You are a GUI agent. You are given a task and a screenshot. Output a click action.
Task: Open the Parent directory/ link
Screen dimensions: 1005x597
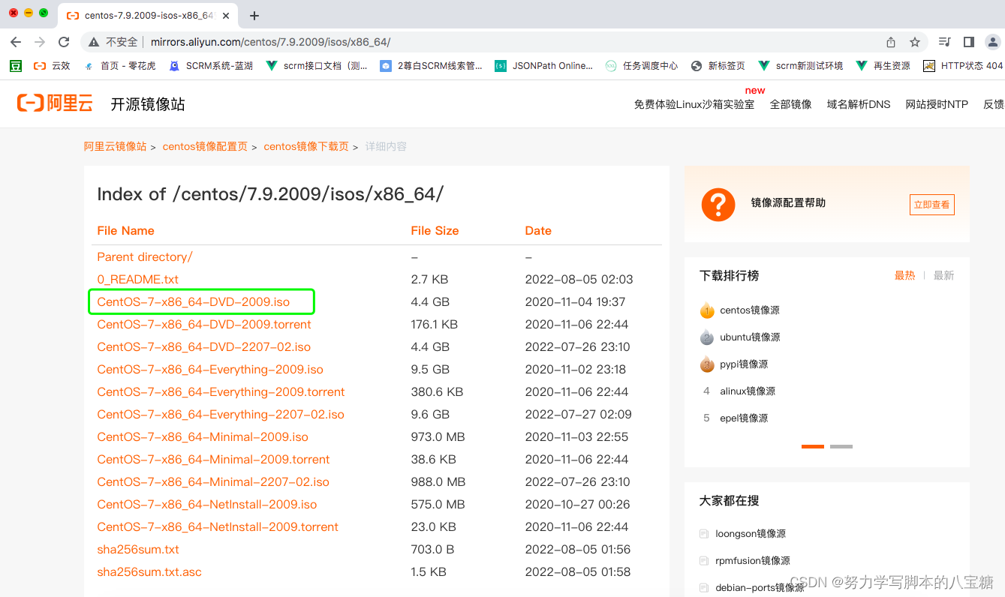pyautogui.click(x=145, y=256)
